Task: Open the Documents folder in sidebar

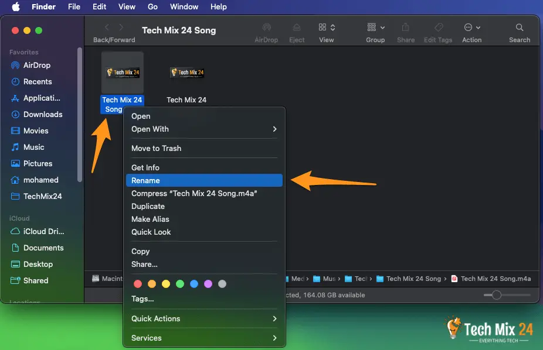Action: tap(37, 248)
